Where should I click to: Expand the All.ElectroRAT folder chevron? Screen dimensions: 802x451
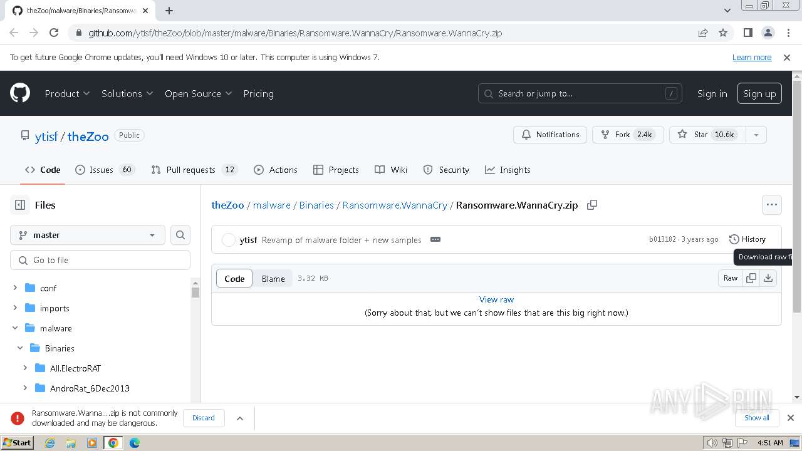pos(25,368)
